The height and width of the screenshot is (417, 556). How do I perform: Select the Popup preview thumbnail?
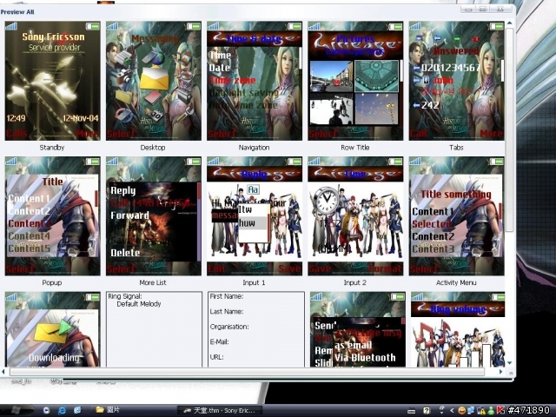pyautogui.click(x=52, y=216)
